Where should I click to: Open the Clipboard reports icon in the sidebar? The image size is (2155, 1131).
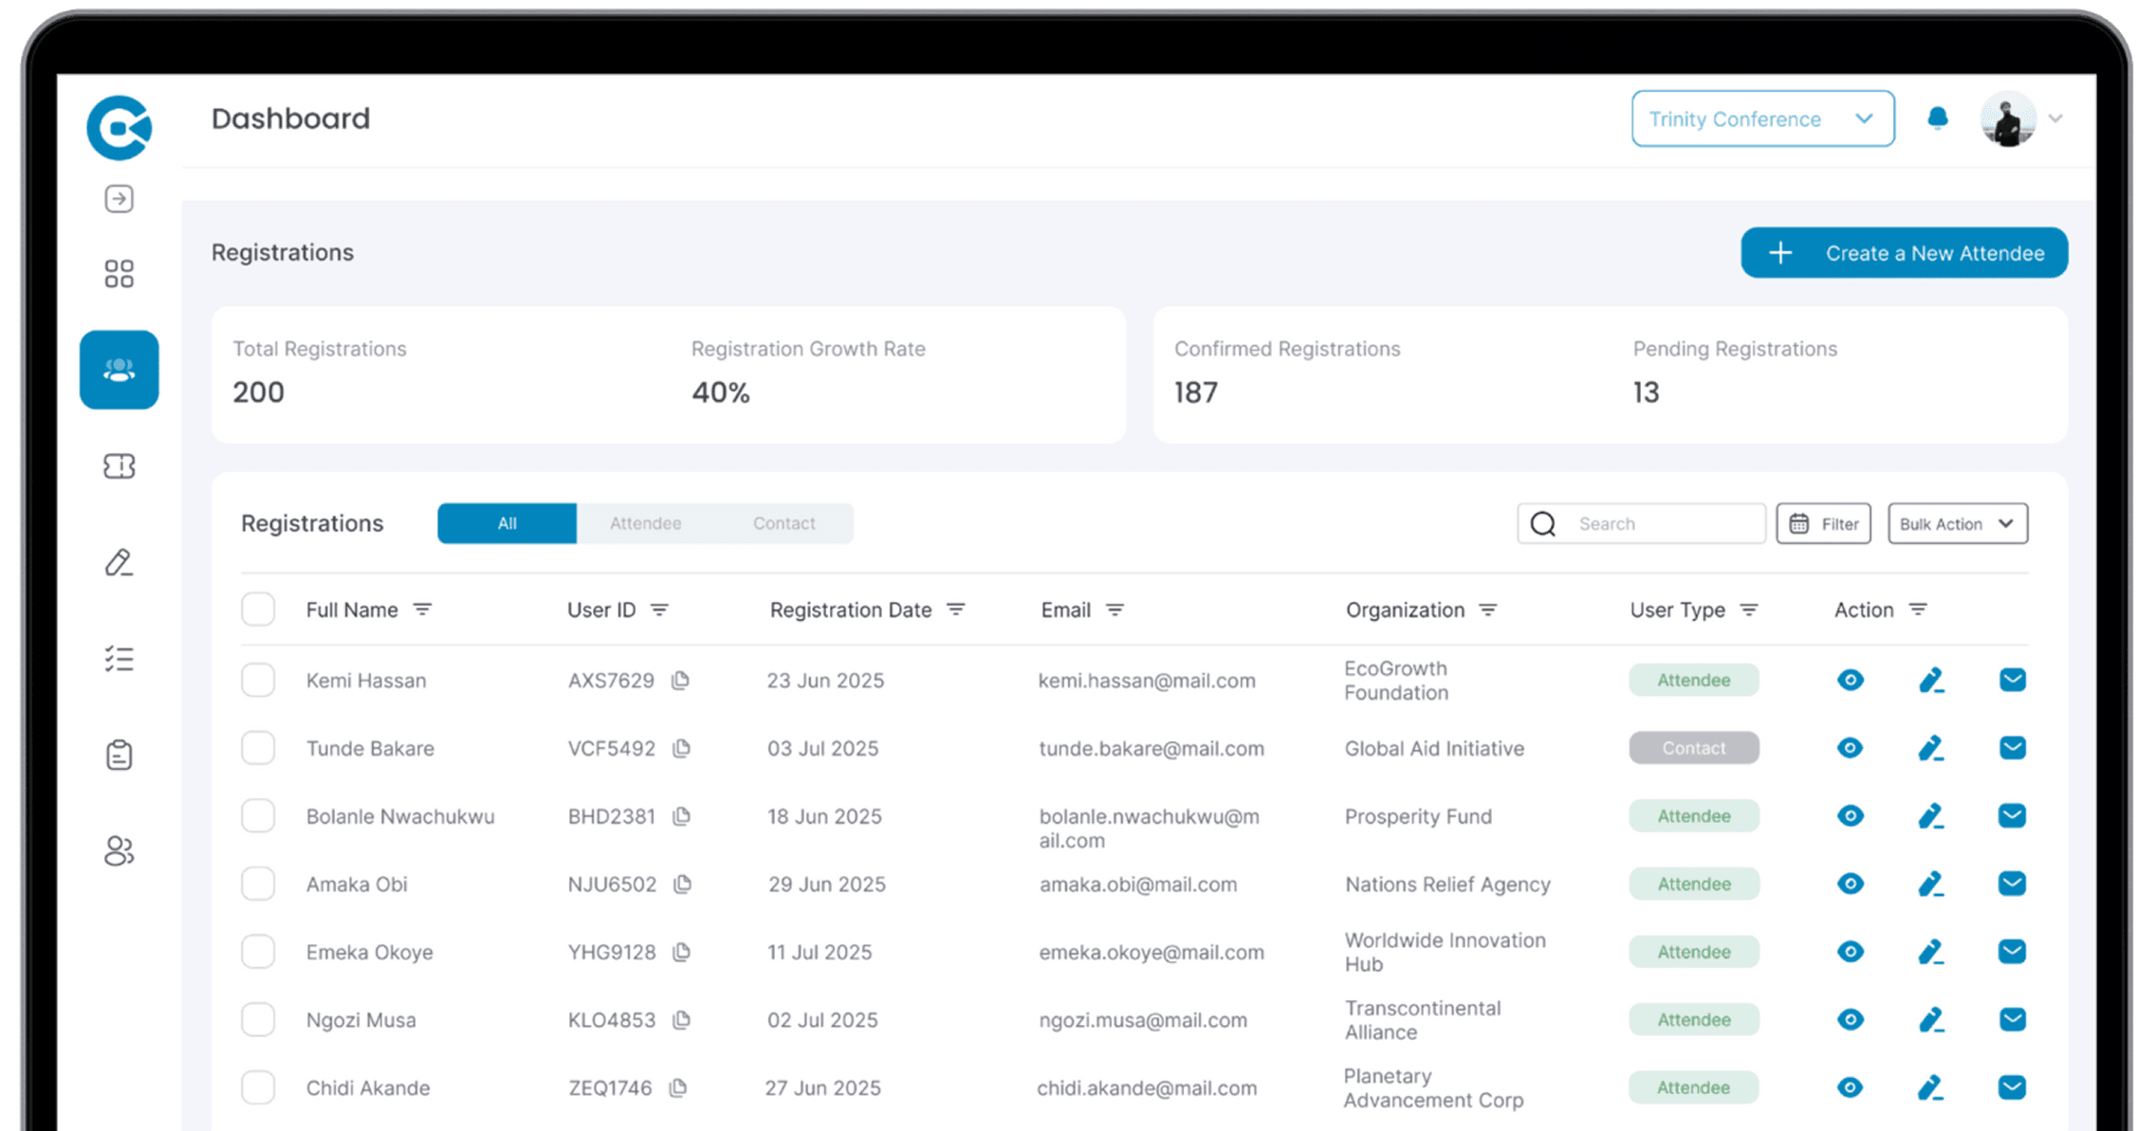(119, 754)
